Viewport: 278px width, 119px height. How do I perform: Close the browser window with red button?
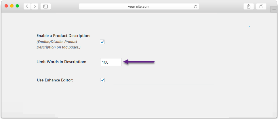6,6
